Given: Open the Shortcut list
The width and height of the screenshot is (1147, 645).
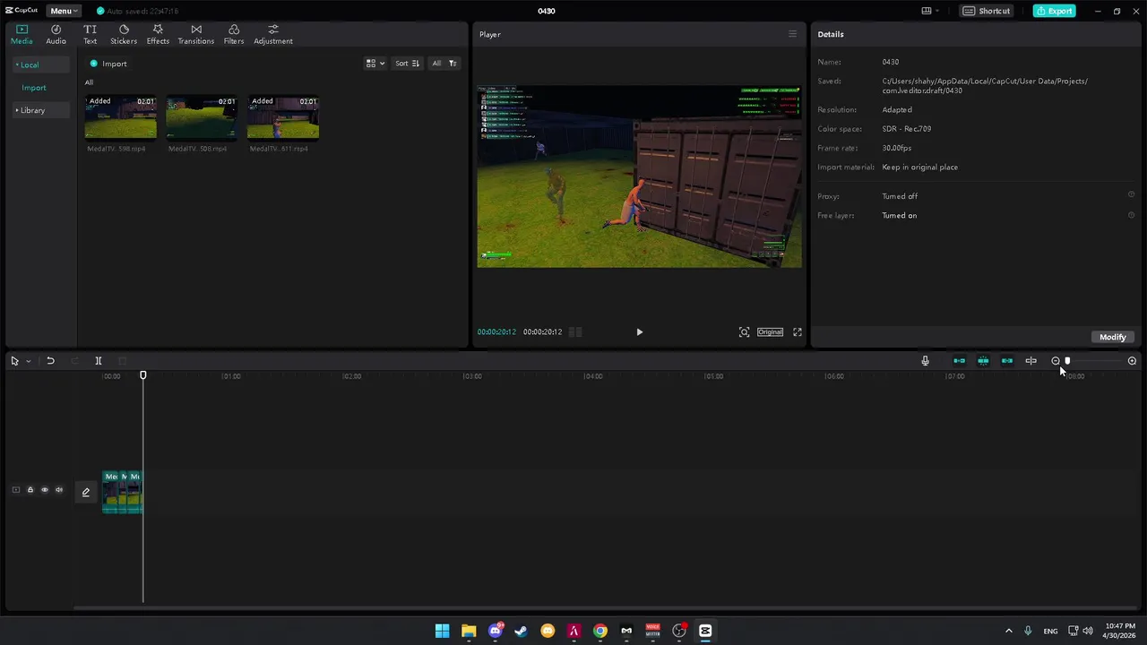Looking at the screenshot, I should click(987, 11).
